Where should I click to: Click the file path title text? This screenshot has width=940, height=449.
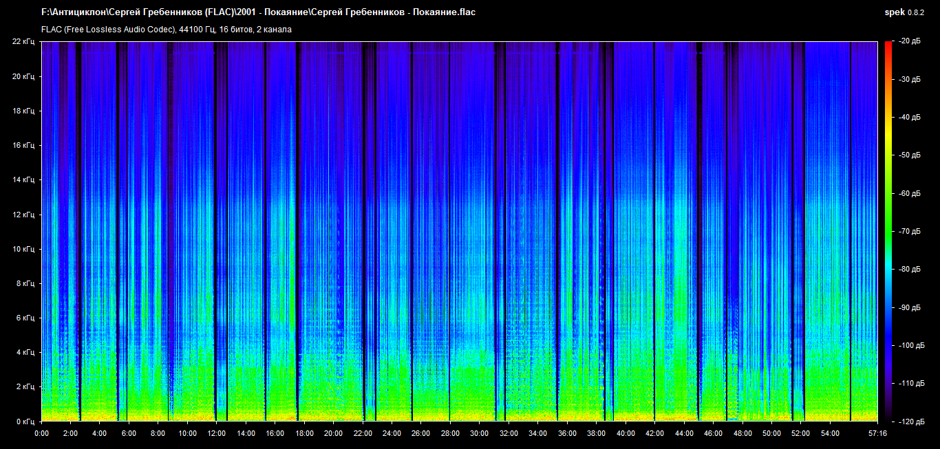(258, 12)
